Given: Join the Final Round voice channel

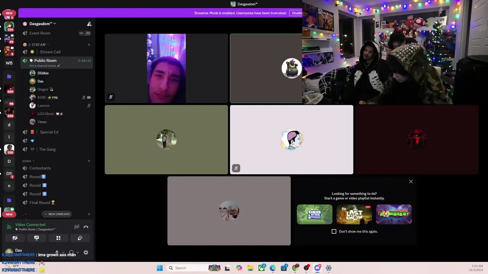Looking at the screenshot, I should 56,202.
